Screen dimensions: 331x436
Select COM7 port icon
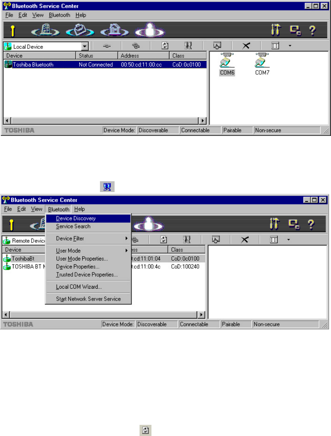click(x=262, y=64)
